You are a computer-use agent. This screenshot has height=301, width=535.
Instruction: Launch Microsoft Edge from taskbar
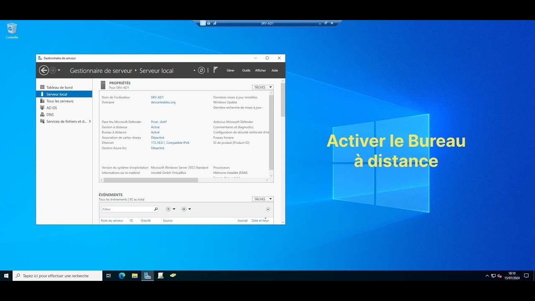coord(122,275)
